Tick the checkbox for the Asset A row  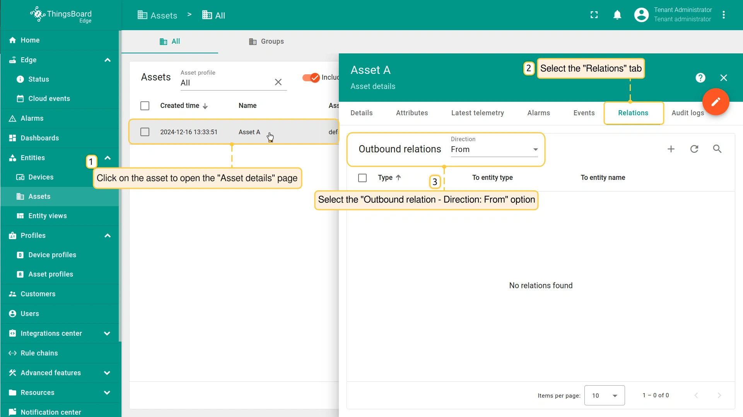[145, 132]
